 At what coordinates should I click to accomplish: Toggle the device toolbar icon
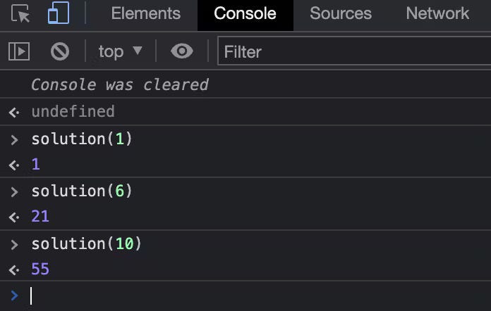pos(59,13)
